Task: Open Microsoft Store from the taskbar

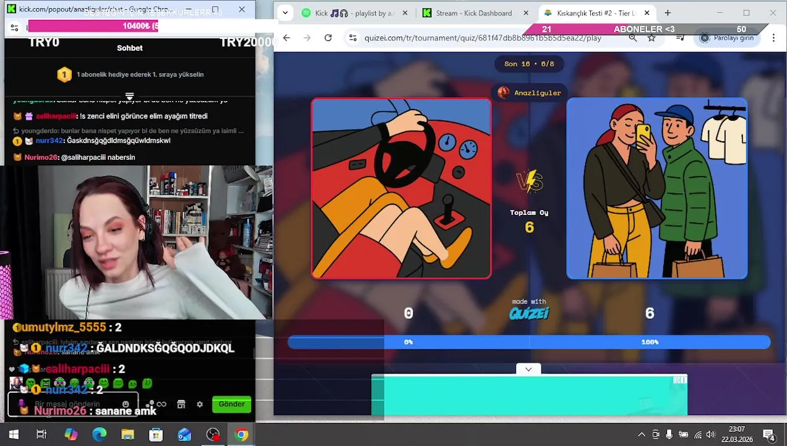Action: click(x=156, y=435)
